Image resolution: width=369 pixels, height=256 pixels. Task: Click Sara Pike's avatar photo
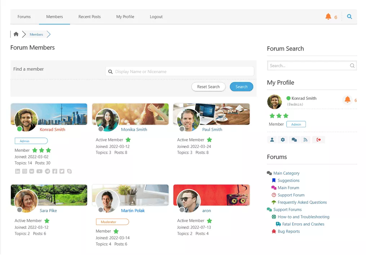click(26, 201)
